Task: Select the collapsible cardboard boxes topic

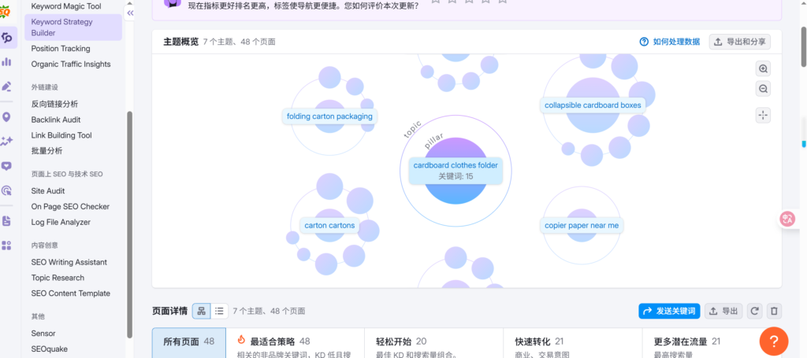Action: point(593,105)
